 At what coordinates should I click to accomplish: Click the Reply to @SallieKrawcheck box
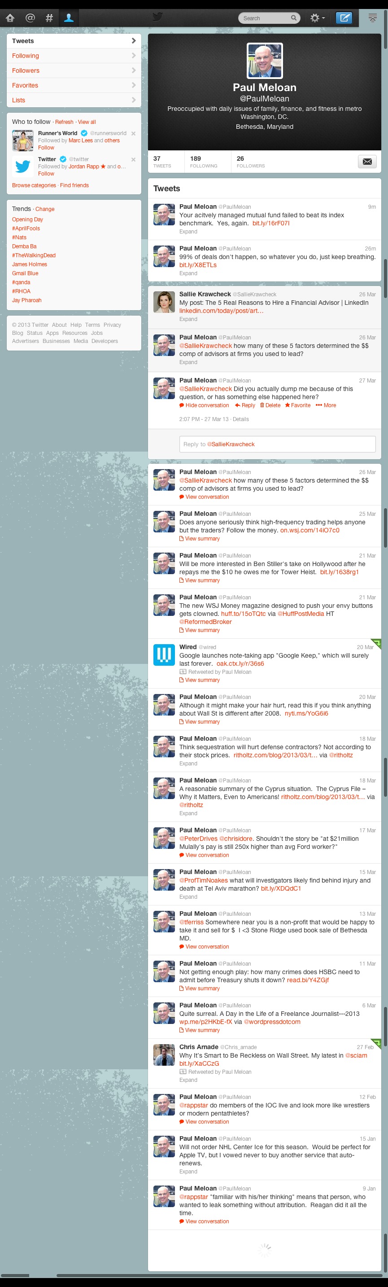[277, 444]
